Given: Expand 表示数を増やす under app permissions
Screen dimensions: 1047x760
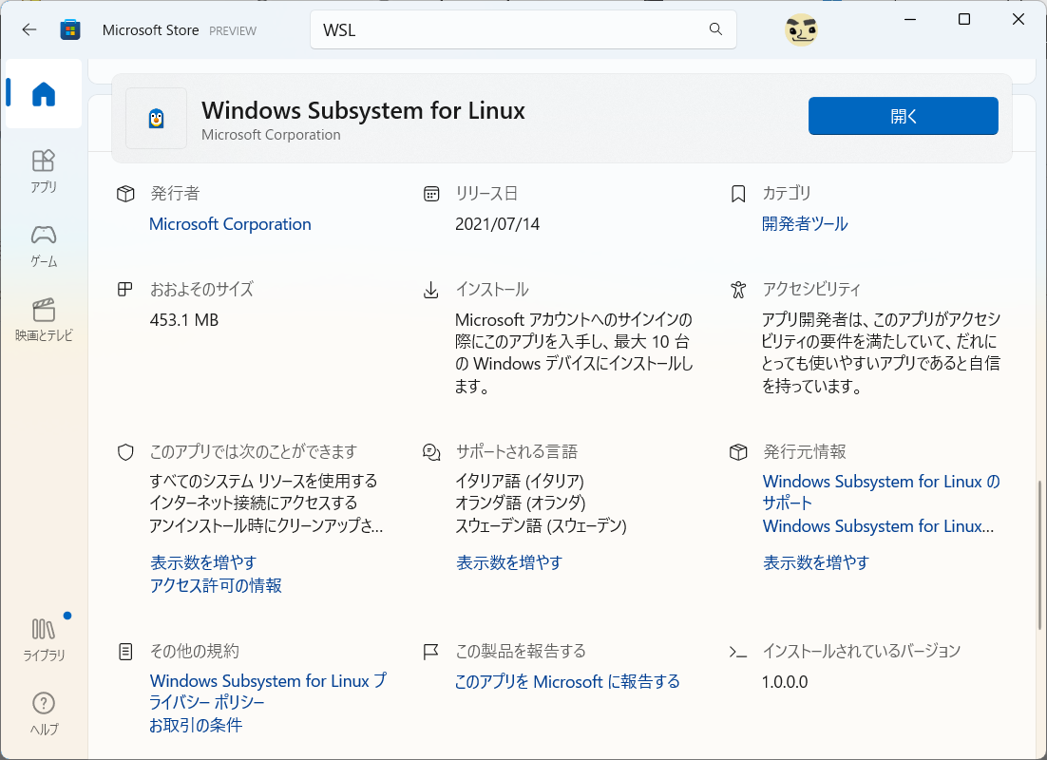Looking at the screenshot, I should tap(203, 562).
